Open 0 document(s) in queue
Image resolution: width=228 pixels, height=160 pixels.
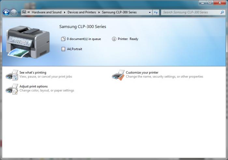coord(84,39)
